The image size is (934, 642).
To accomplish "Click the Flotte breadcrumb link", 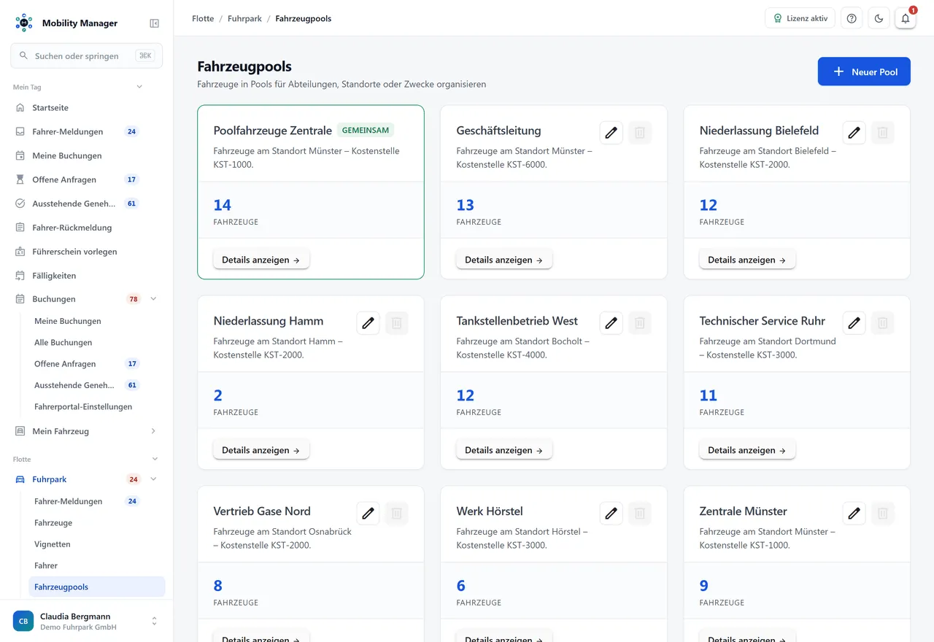I will tap(203, 19).
